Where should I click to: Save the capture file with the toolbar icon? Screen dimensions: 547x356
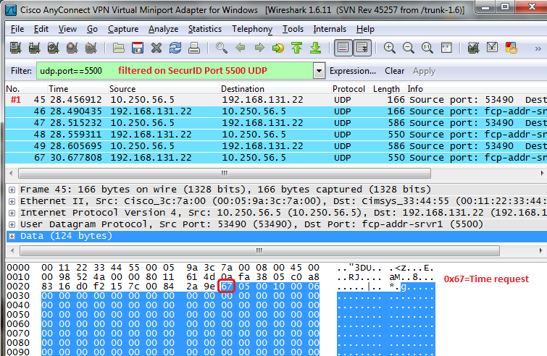click(138, 48)
